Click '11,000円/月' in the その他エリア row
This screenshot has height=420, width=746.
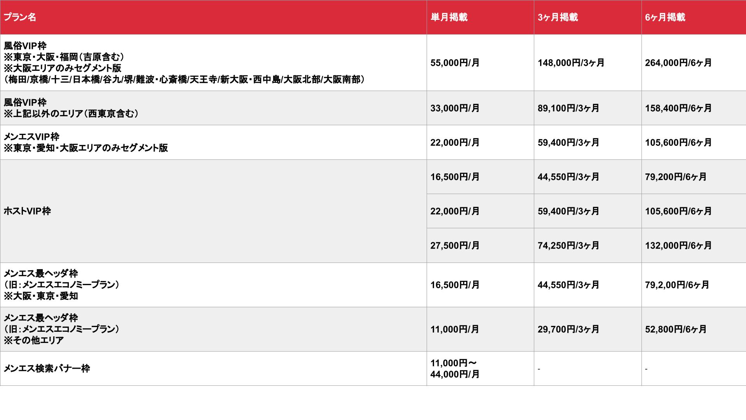480,329
